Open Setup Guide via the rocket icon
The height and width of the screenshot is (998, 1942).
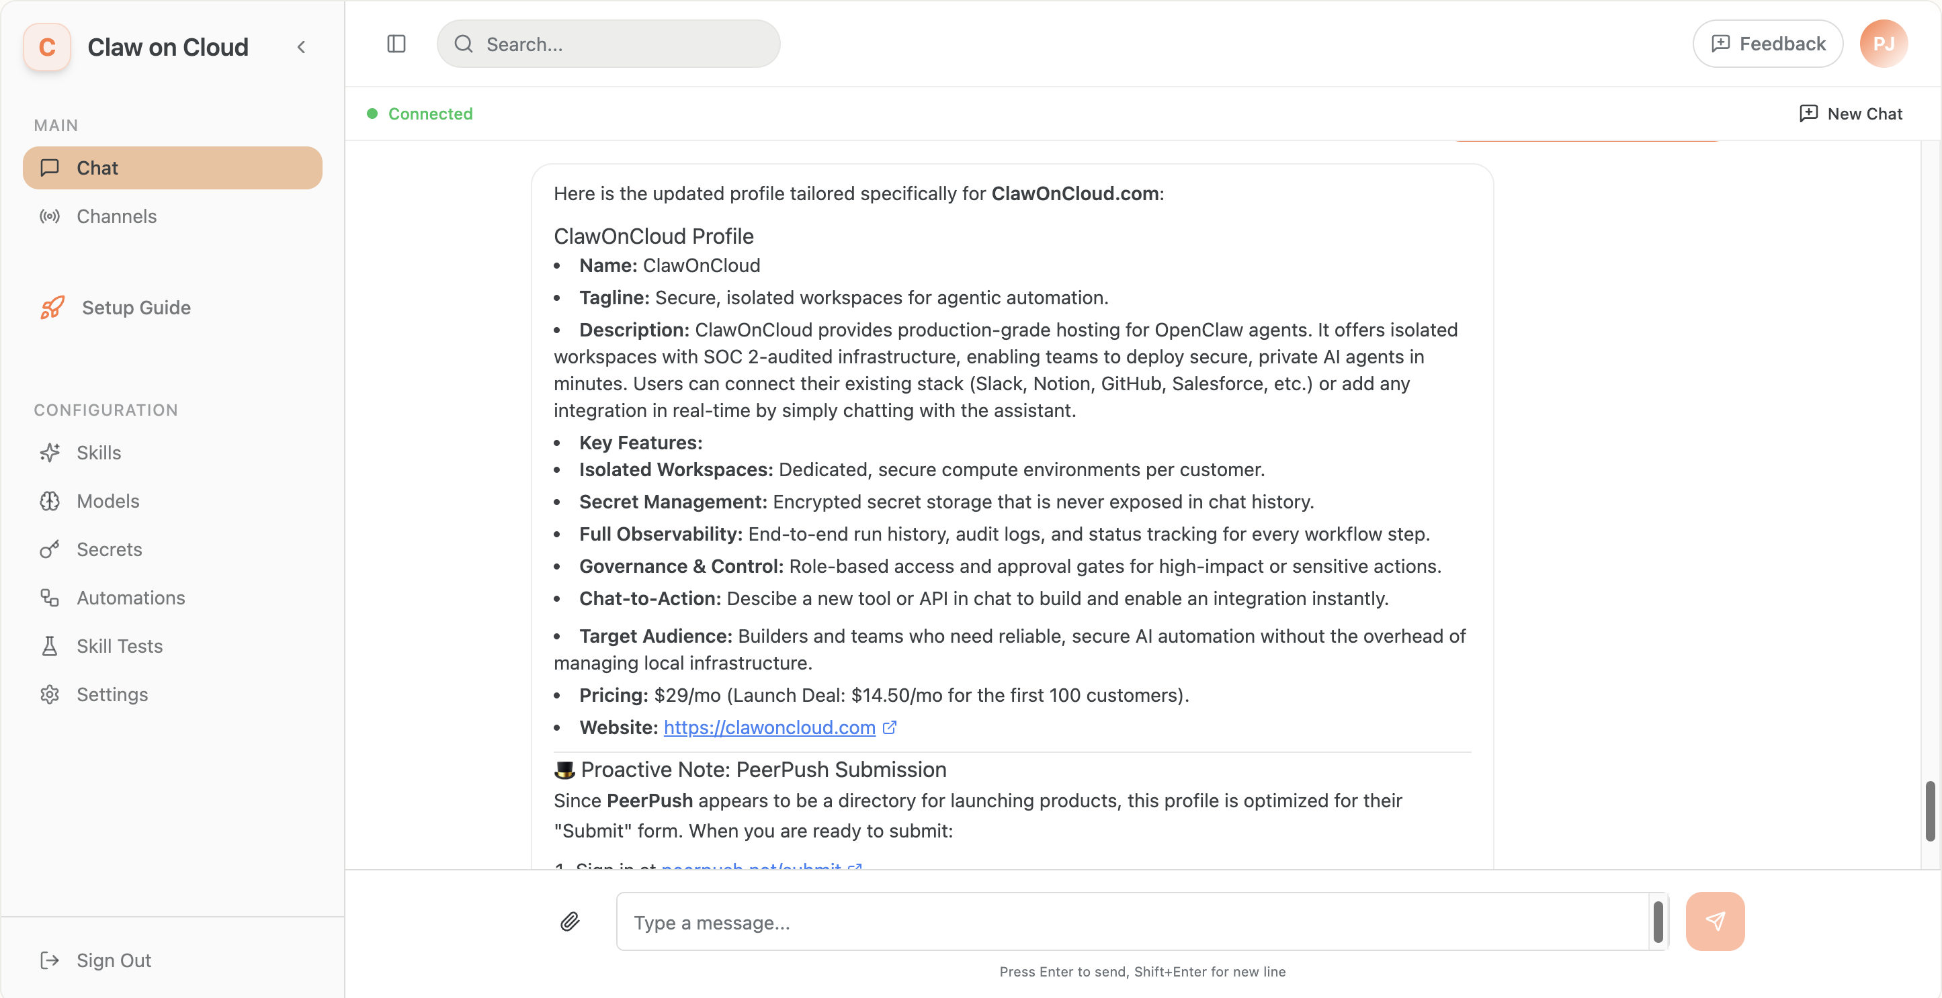[50, 308]
